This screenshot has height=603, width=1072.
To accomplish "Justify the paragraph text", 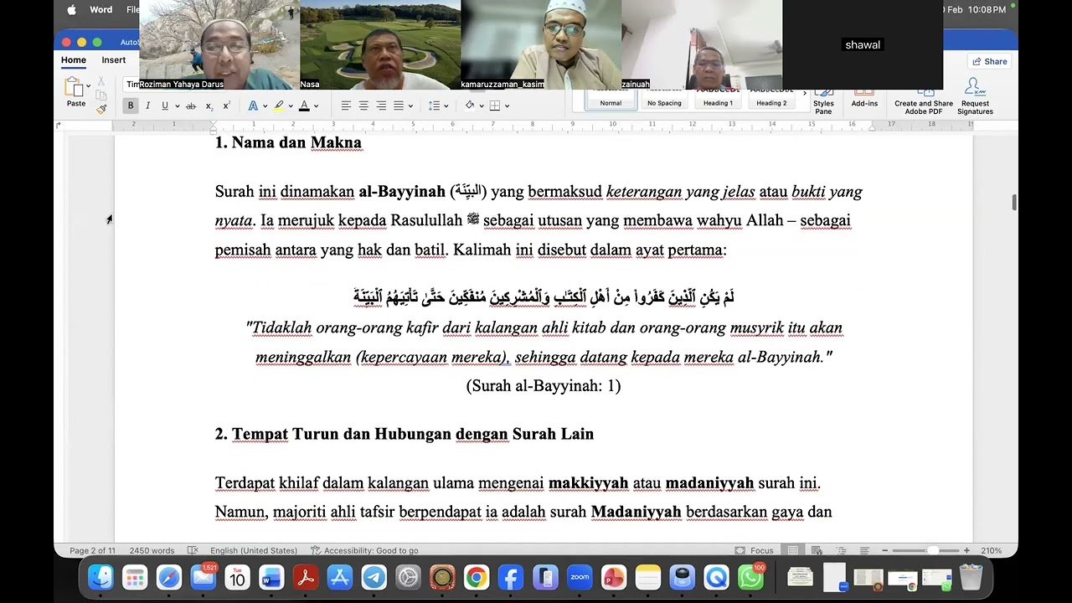I will [x=399, y=106].
